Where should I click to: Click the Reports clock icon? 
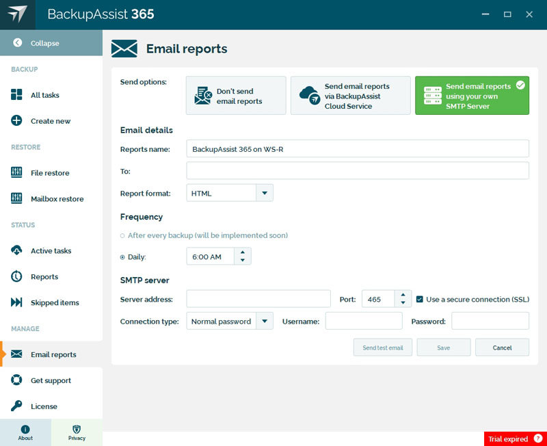click(16, 276)
